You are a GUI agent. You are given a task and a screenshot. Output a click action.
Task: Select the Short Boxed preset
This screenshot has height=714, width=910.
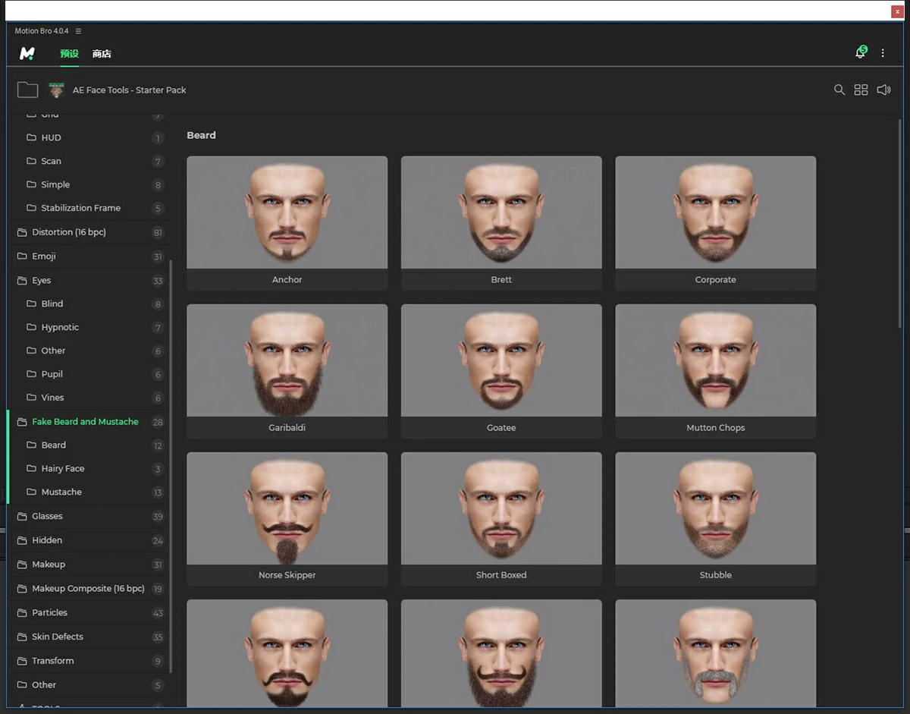501,519
